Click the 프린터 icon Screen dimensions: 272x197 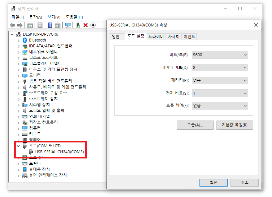pyautogui.click(x=25, y=163)
